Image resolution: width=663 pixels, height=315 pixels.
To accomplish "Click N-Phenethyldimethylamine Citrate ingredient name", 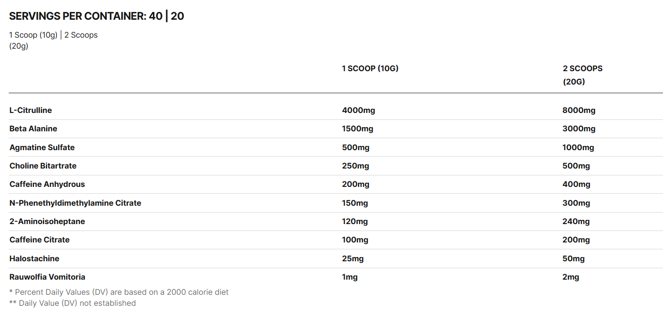I will (75, 203).
